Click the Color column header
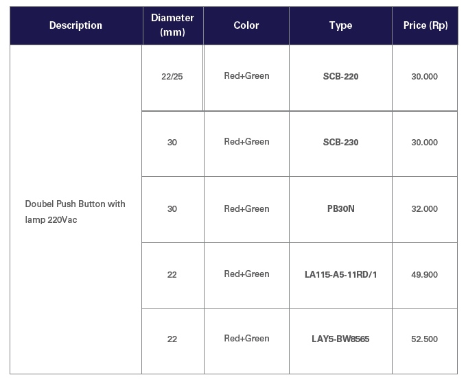The width and height of the screenshot is (466, 386). [x=246, y=26]
